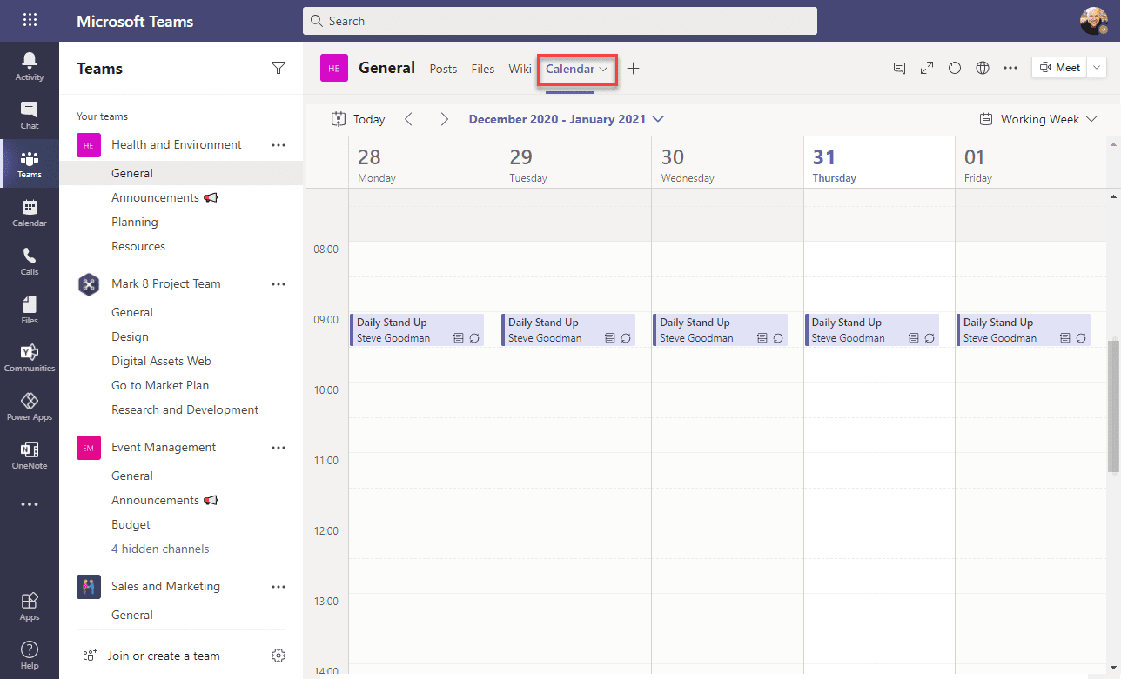Open Calendar app in the left rail

(30, 212)
